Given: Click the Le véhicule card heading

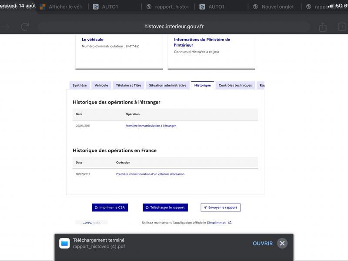Looking at the screenshot, I should point(93,40).
